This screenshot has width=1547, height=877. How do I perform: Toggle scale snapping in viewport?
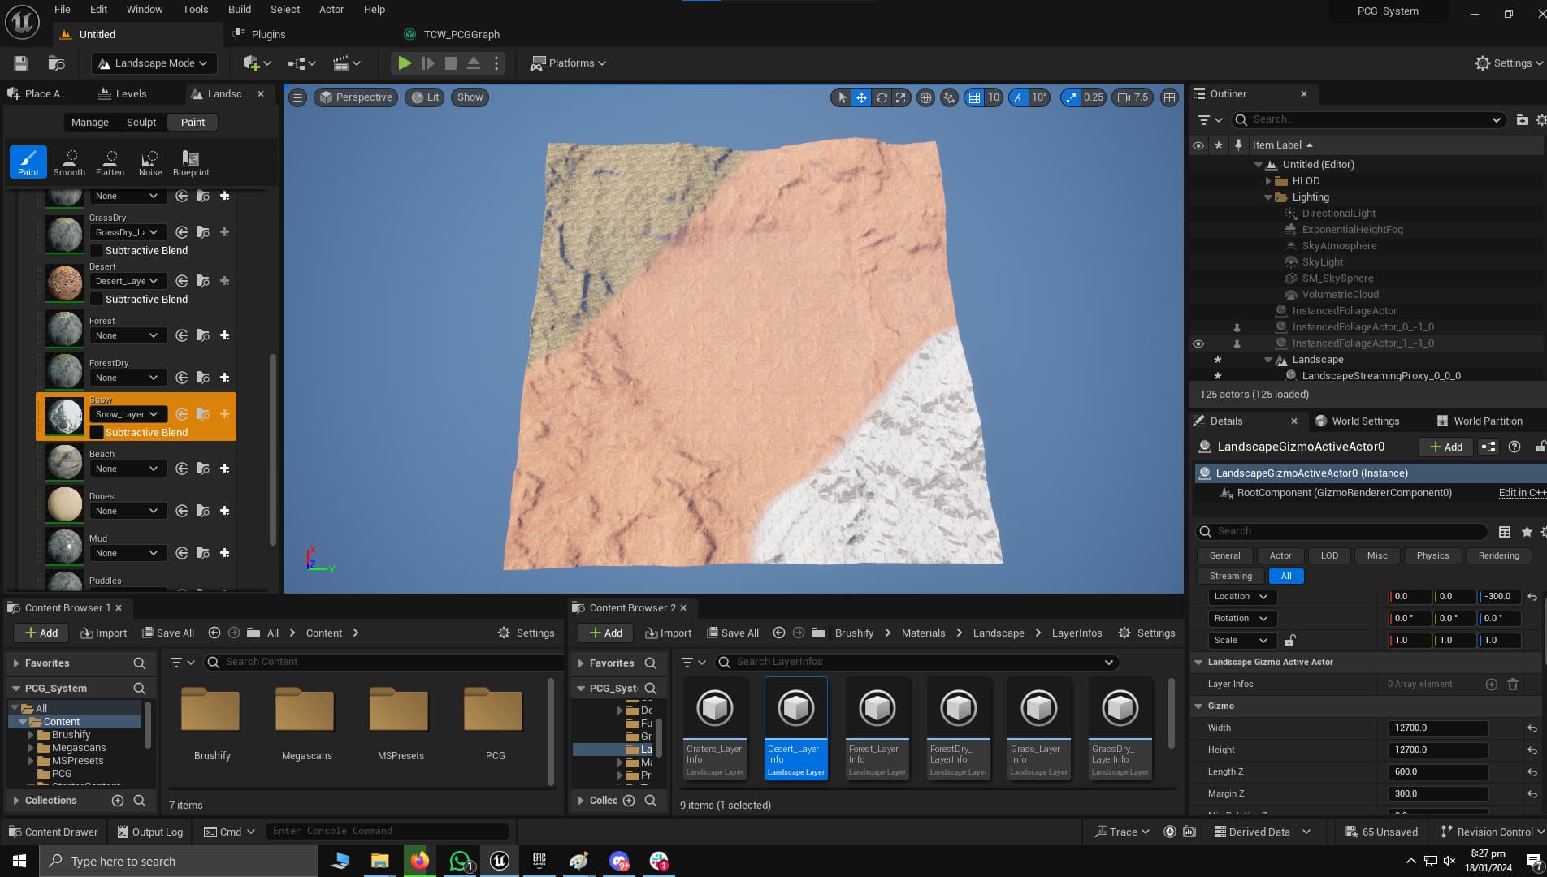click(x=1071, y=97)
